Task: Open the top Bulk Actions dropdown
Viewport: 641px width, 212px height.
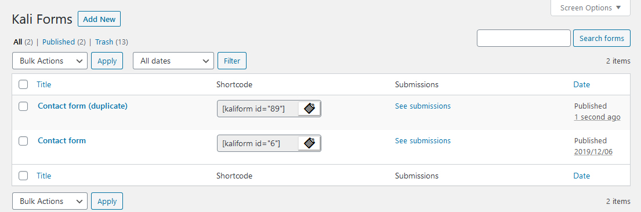Action: tap(50, 61)
